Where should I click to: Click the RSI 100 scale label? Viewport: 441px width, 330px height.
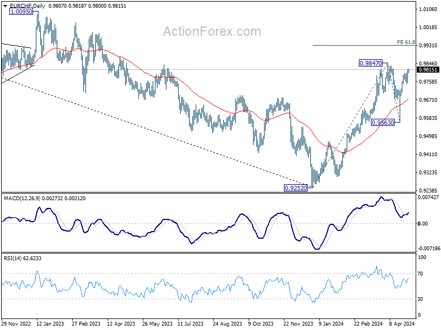422,257
